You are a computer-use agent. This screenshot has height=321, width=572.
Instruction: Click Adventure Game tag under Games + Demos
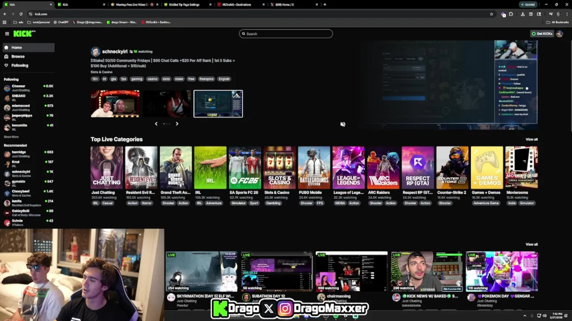(486, 203)
